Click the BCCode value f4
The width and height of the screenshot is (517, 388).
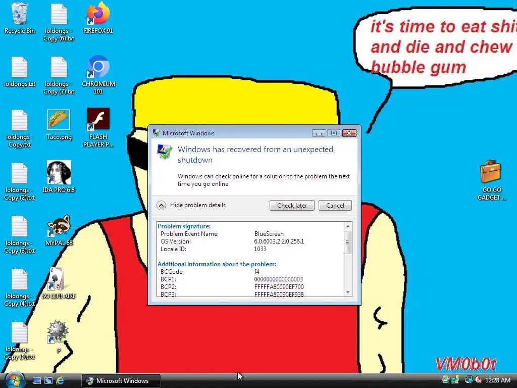click(x=256, y=271)
